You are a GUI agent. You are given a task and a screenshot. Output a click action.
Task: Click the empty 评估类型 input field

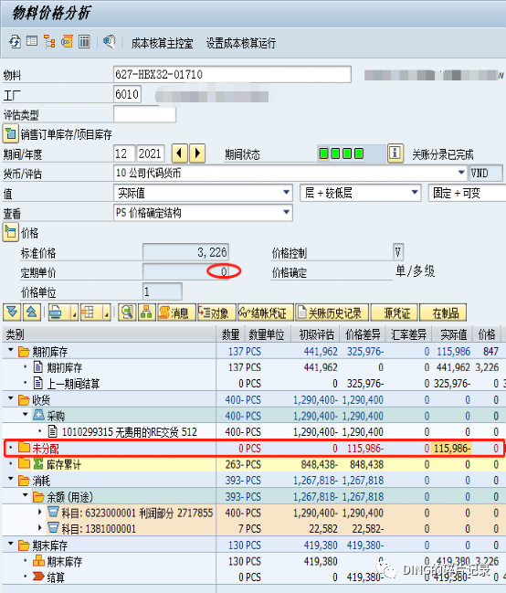[x=144, y=114]
